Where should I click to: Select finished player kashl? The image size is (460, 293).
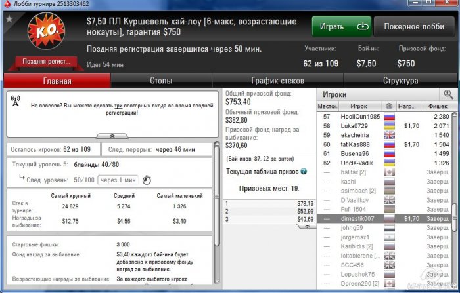[x=384, y=182]
